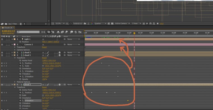
Task: Click the timeline layer search field
Action: (x=28, y=32)
